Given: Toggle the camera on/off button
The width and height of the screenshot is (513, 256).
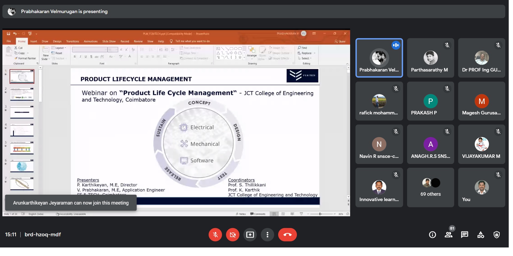Looking at the screenshot, I should click(x=233, y=235).
